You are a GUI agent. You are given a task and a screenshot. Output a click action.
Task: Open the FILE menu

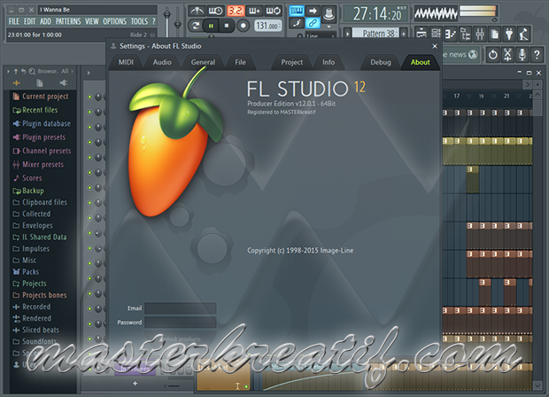tap(14, 21)
